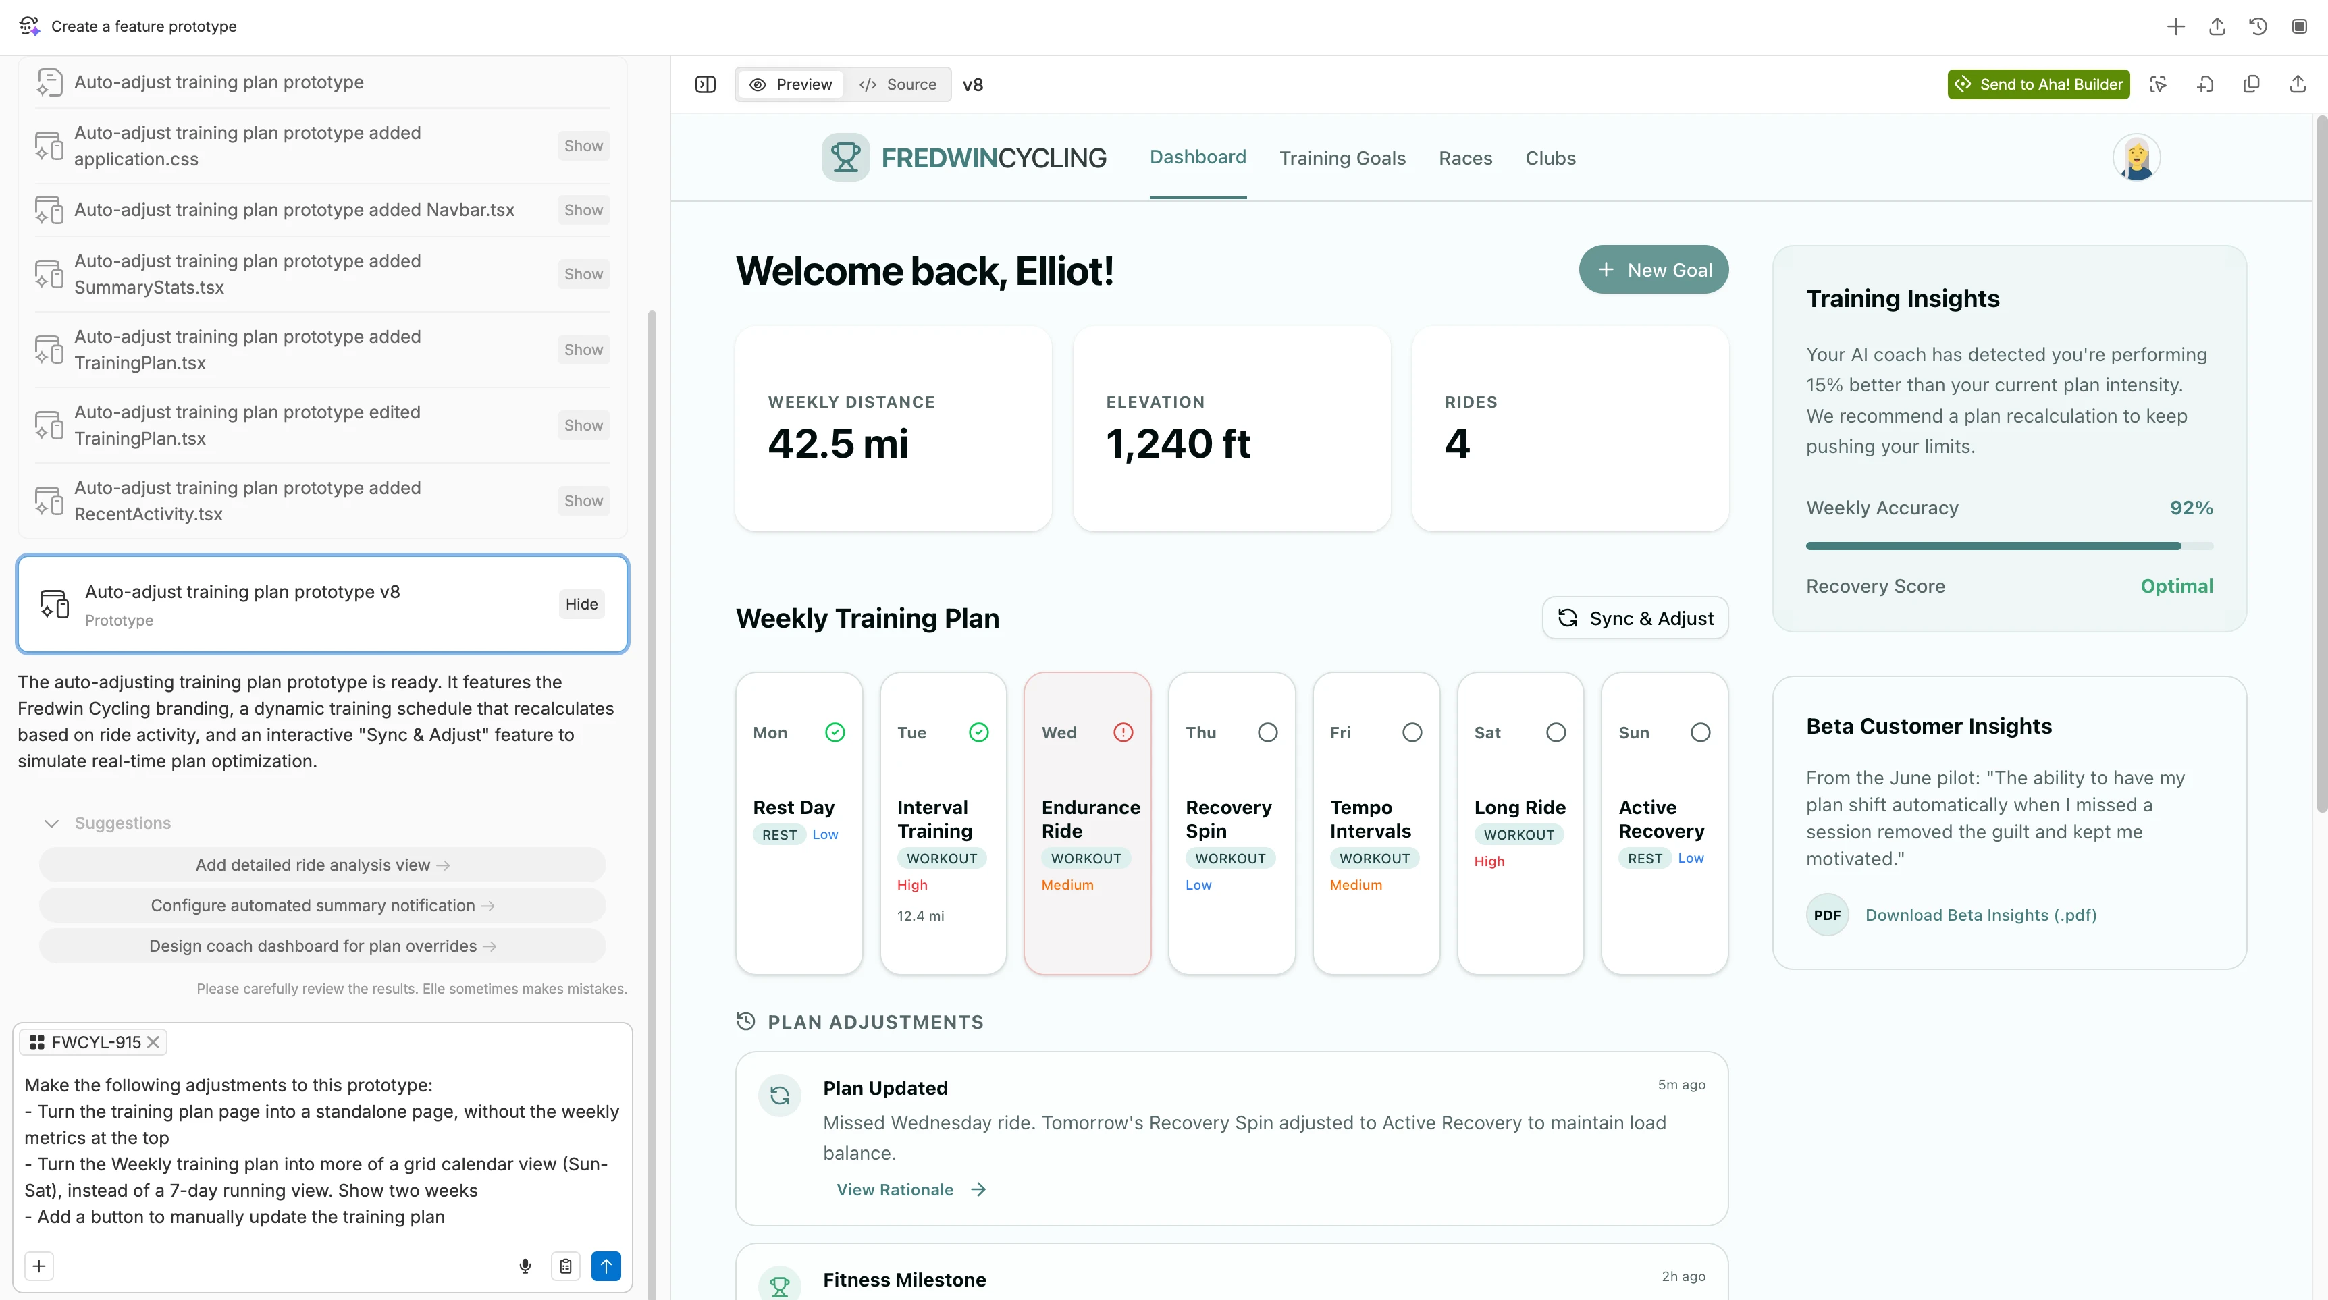Show the SummaryStats.tsx change

pyautogui.click(x=583, y=274)
